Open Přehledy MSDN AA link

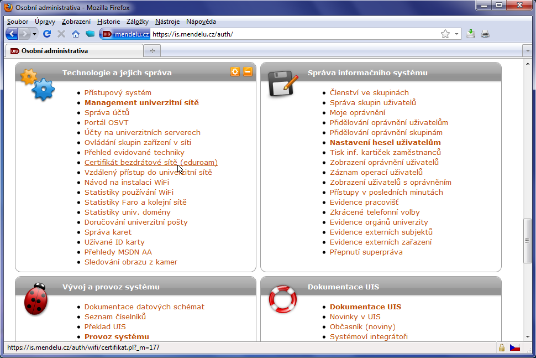click(x=118, y=252)
